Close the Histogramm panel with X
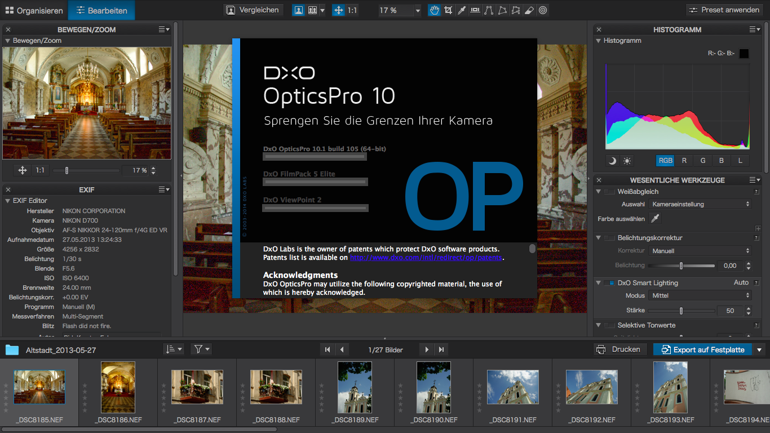The height and width of the screenshot is (433, 770). [x=599, y=30]
